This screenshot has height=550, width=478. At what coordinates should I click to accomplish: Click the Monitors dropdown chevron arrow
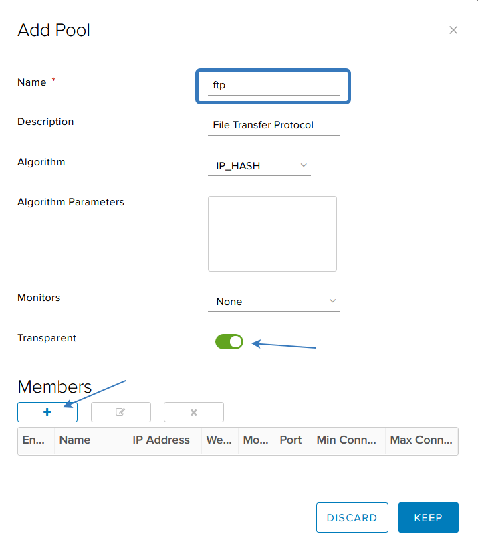click(332, 301)
